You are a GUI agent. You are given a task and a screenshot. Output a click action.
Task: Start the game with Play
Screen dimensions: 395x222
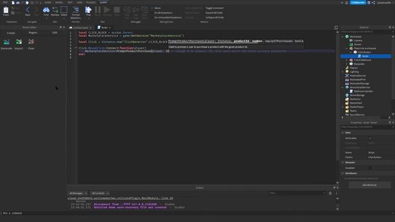88,10
